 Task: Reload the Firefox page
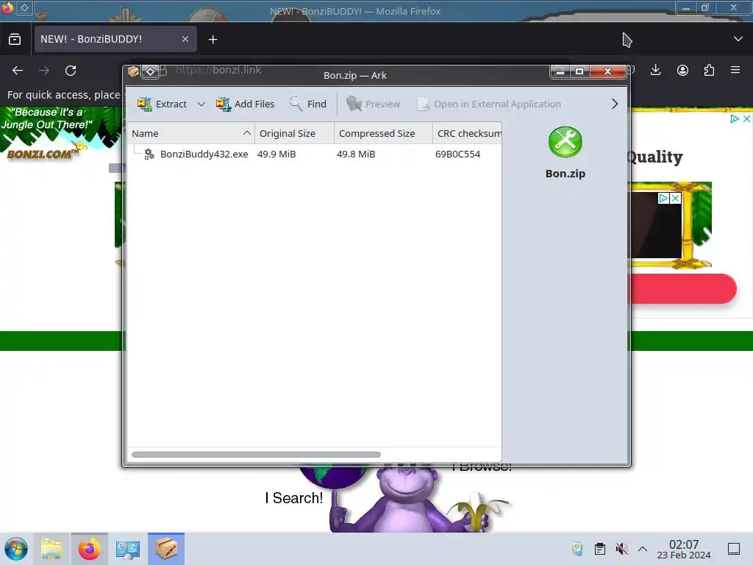(71, 71)
